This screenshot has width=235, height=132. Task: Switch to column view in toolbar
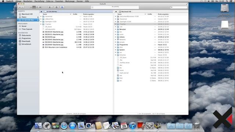pos(37,7)
